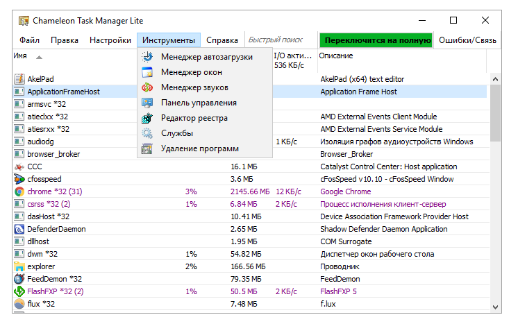518x333 pixels.
Task: Select the browser_broker process
Action: [x=53, y=154]
